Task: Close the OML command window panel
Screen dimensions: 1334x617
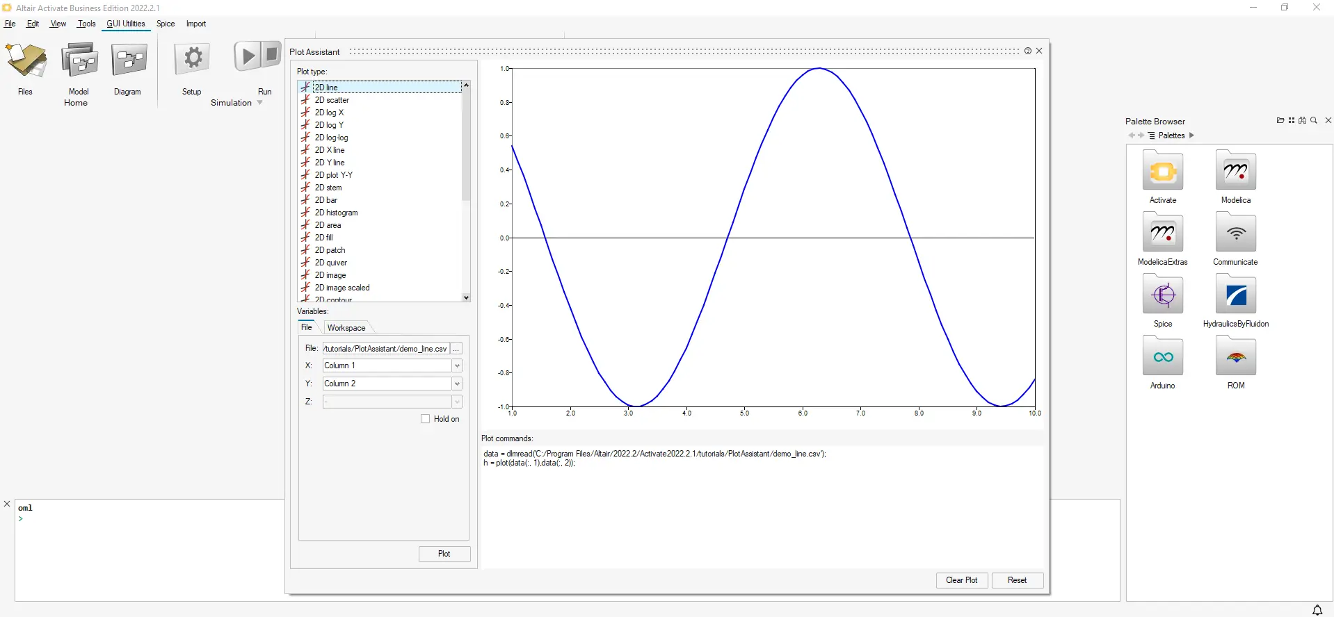Action: (7, 504)
